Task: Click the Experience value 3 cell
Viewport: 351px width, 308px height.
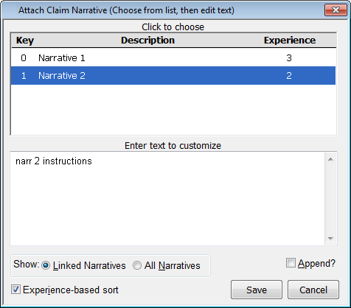Action: 289,57
